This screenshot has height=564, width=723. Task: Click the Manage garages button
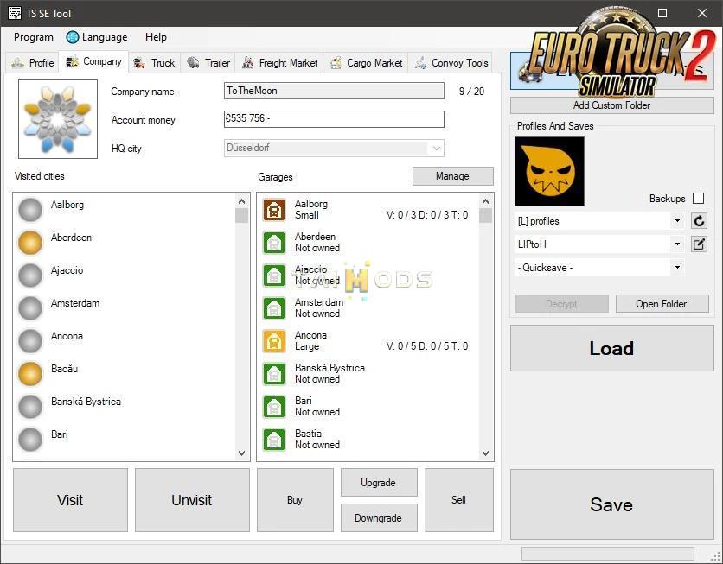coord(453,176)
